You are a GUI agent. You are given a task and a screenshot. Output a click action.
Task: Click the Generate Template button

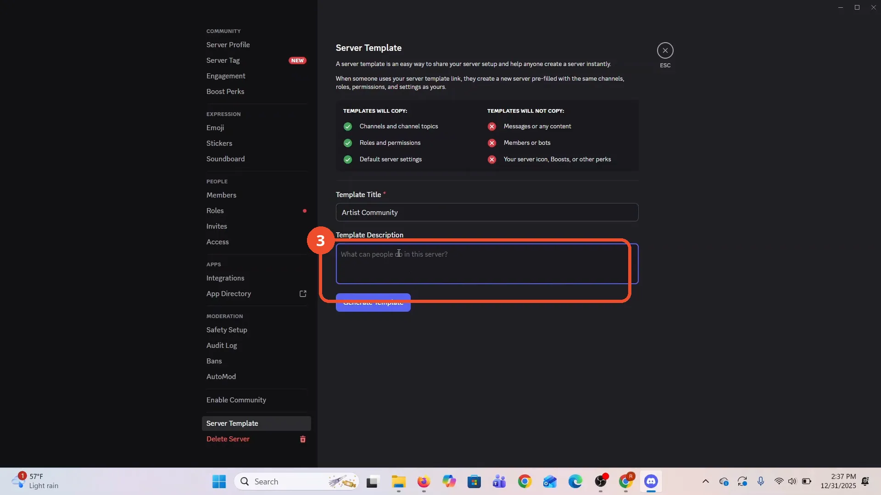pos(373,302)
